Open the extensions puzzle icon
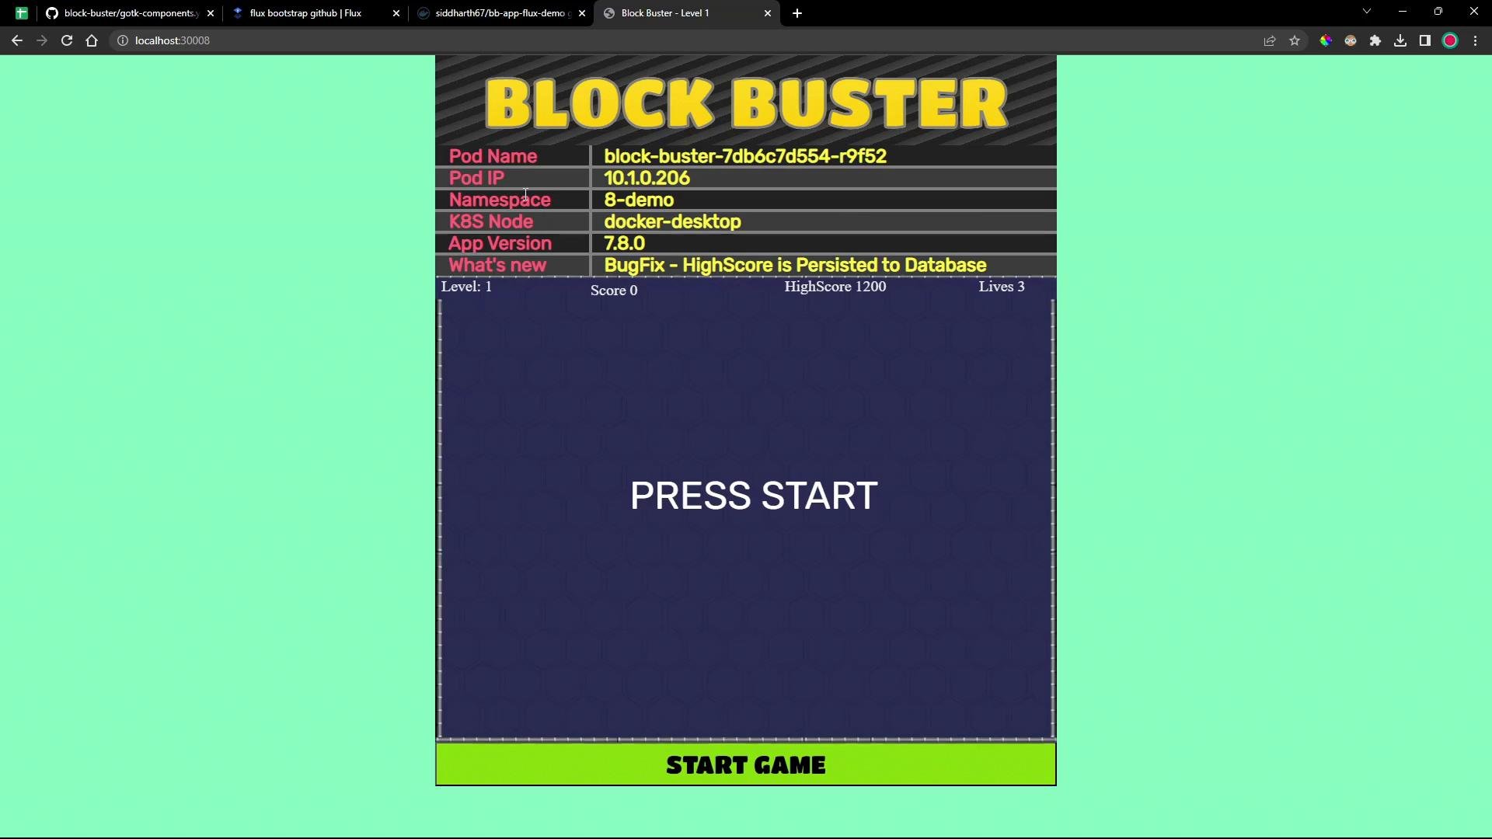The image size is (1492, 839). (1375, 40)
